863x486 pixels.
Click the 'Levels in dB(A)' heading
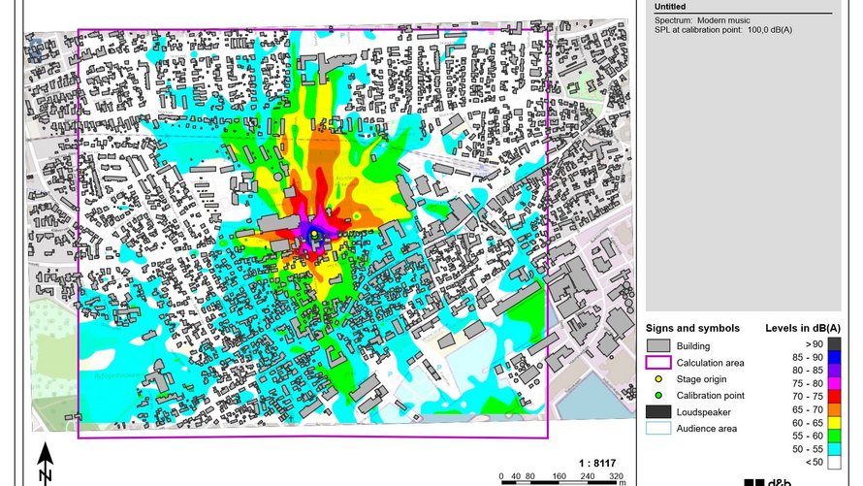point(801,328)
